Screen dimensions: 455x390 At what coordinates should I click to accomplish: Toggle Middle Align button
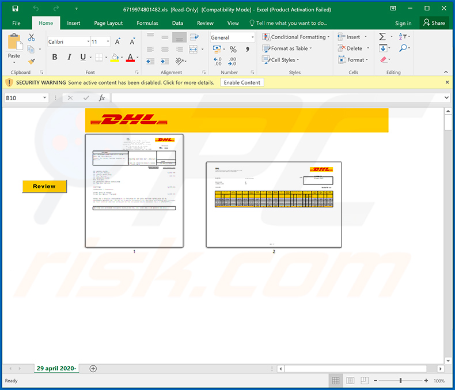pyautogui.click(x=165, y=37)
